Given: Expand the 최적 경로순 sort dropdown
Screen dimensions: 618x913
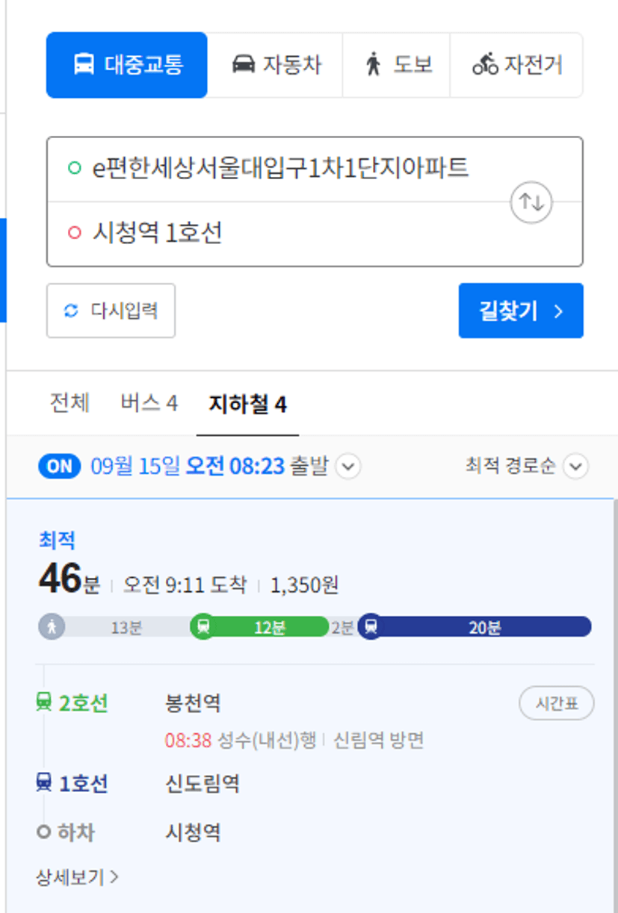Looking at the screenshot, I should click(575, 467).
